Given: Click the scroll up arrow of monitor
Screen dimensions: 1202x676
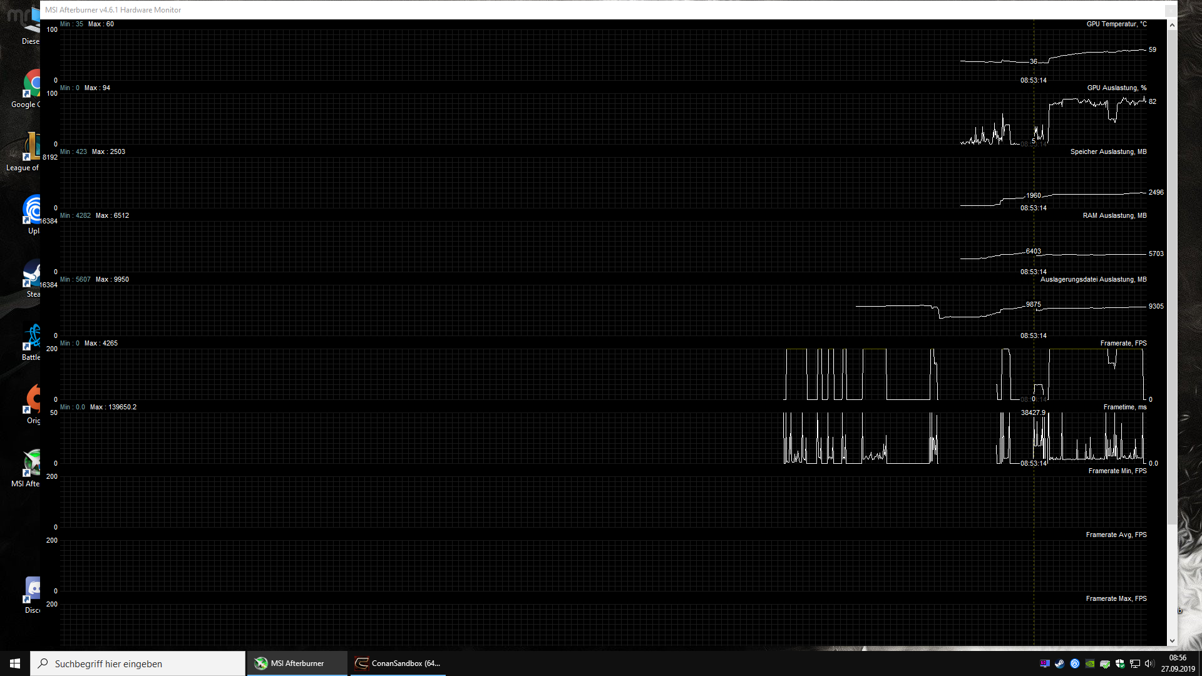Looking at the screenshot, I should [1172, 25].
